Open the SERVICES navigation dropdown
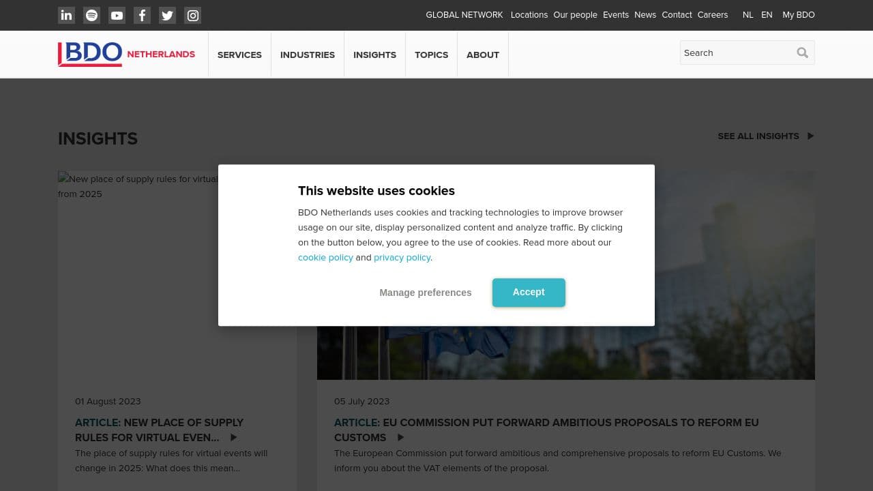The width and height of the screenshot is (873, 491). (239, 55)
